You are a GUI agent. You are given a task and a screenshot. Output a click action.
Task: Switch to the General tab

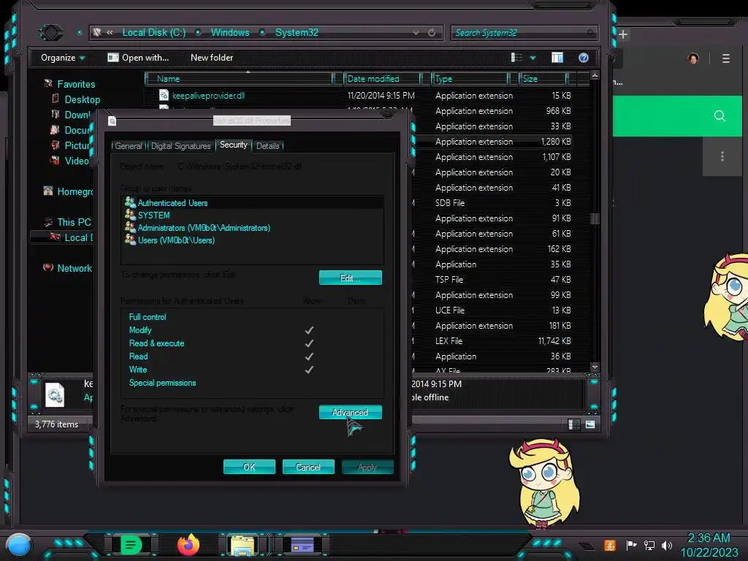click(129, 146)
